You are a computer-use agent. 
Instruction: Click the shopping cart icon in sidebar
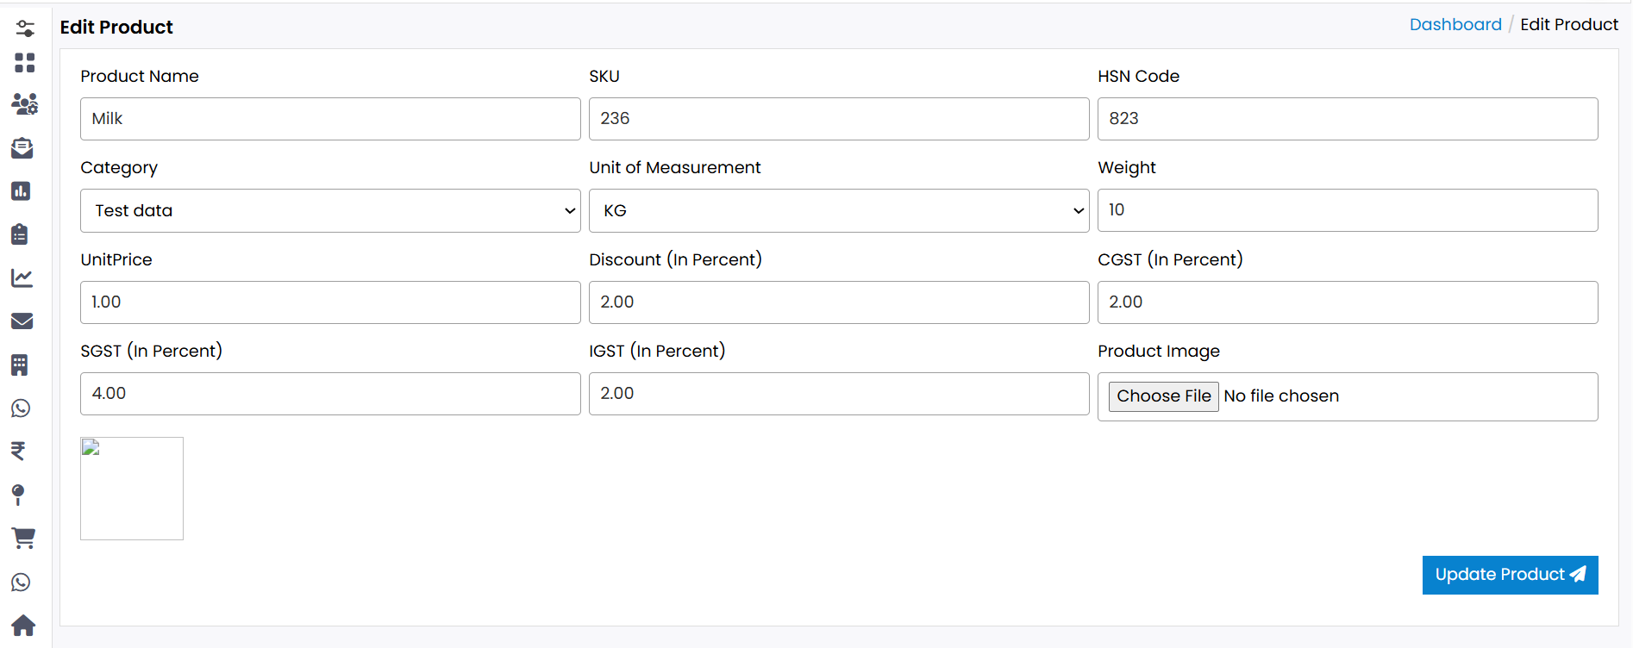click(23, 538)
